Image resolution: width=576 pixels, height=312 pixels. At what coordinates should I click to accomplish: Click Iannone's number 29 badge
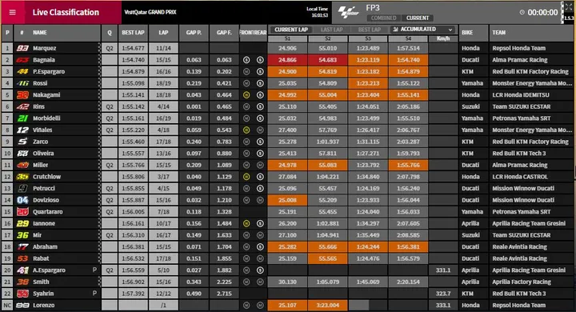coord(22,223)
